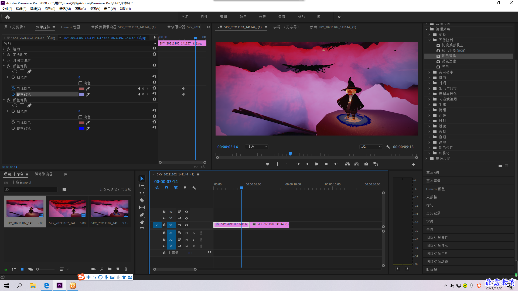Toggle V1 track visibility eye
The image size is (518, 291).
pyautogui.click(x=186, y=225)
